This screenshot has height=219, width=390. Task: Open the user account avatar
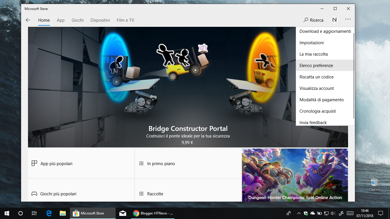point(334,20)
